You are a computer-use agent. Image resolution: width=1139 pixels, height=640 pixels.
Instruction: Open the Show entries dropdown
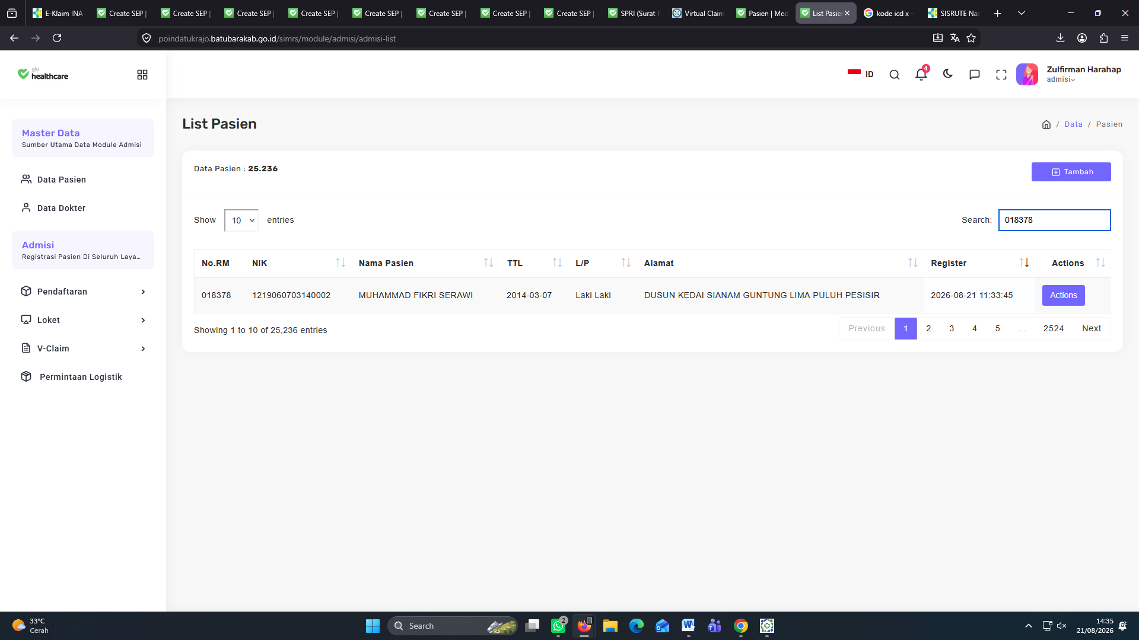241,220
